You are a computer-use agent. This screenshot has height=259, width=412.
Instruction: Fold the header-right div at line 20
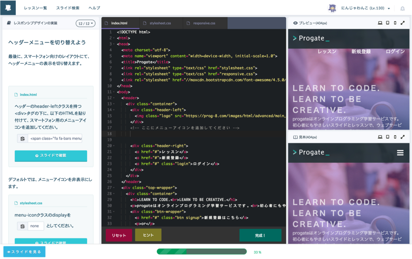click(114, 146)
